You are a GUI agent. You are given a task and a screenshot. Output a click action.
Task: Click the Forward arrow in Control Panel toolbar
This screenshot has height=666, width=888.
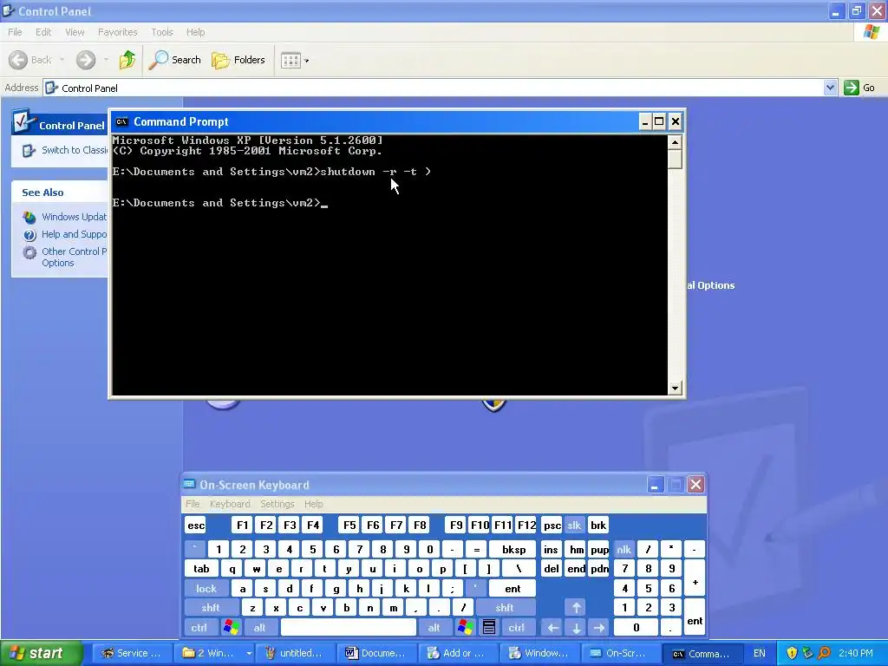(x=86, y=60)
